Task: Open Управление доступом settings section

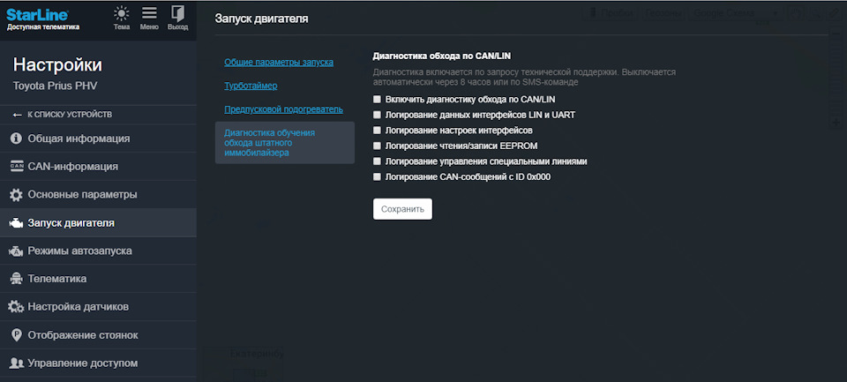Action: pyautogui.click(x=98, y=363)
